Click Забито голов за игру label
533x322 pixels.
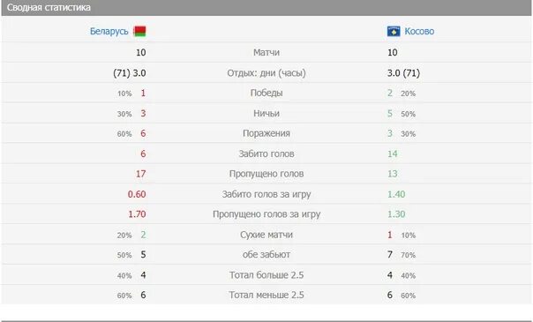tap(266, 194)
